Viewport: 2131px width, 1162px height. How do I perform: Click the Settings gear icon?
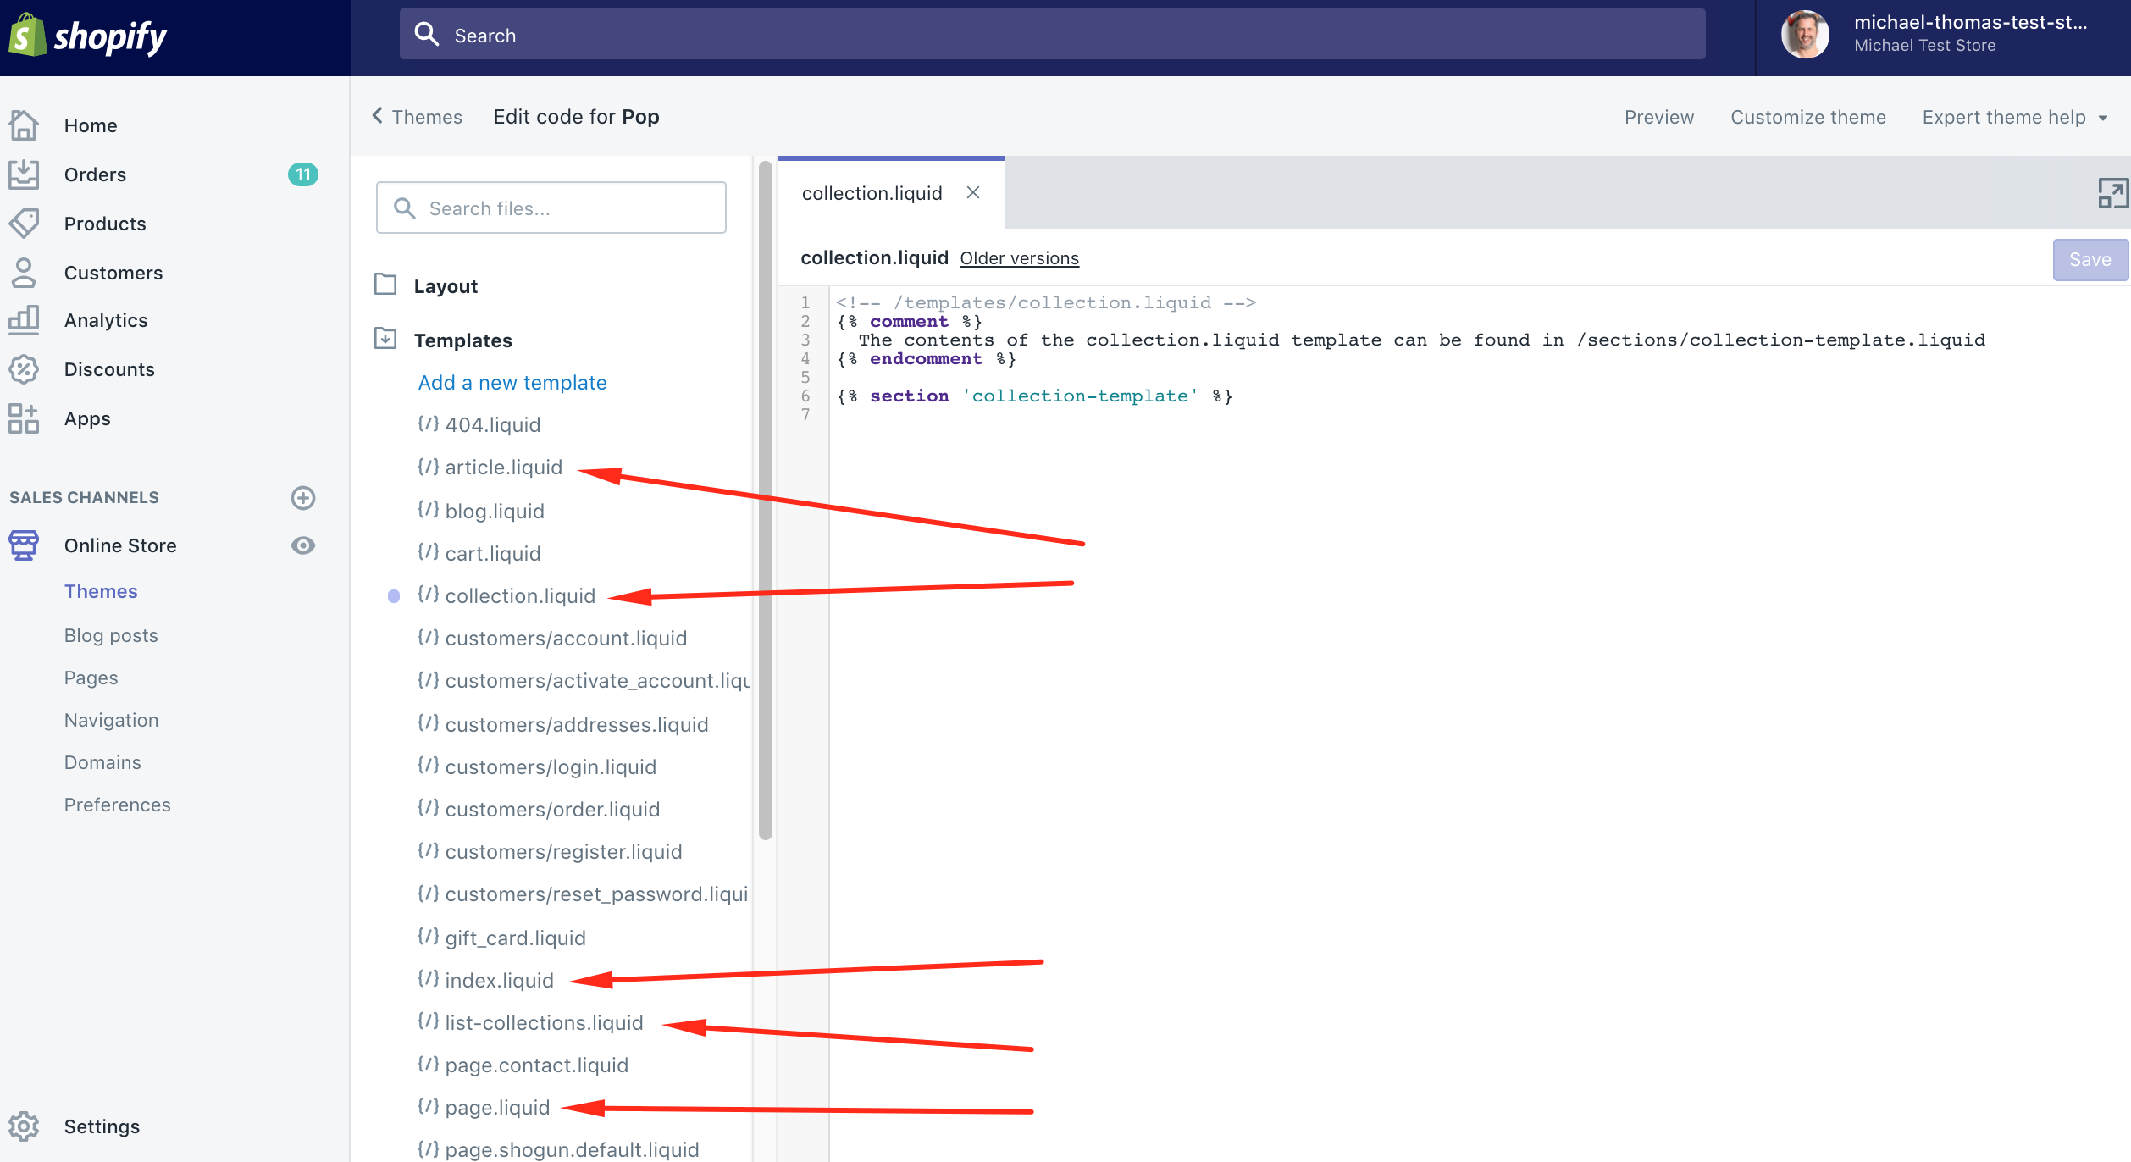(x=24, y=1126)
